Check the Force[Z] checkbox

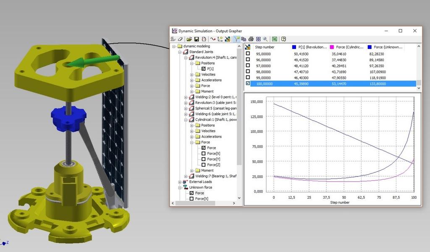204,165
